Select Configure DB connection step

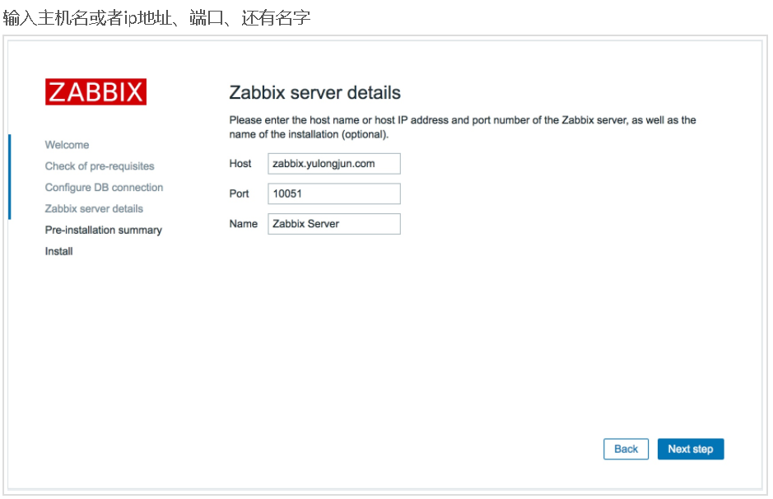tap(104, 188)
